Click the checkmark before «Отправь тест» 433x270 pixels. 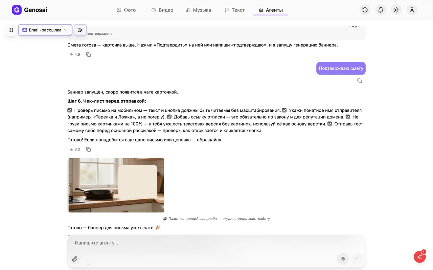pyautogui.click(x=330, y=124)
